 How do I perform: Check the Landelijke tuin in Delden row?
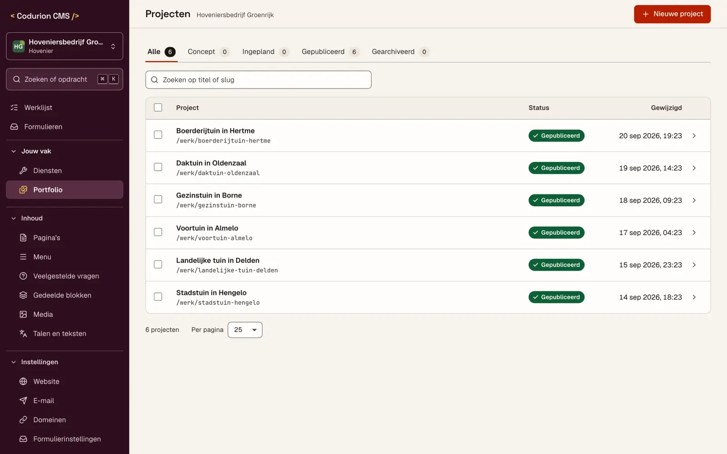[x=158, y=264]
